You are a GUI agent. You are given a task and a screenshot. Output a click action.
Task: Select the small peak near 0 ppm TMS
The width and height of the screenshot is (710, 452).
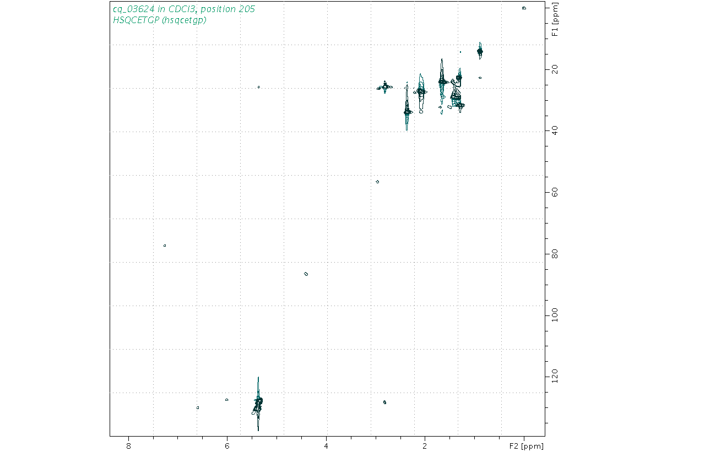[524, 8]
